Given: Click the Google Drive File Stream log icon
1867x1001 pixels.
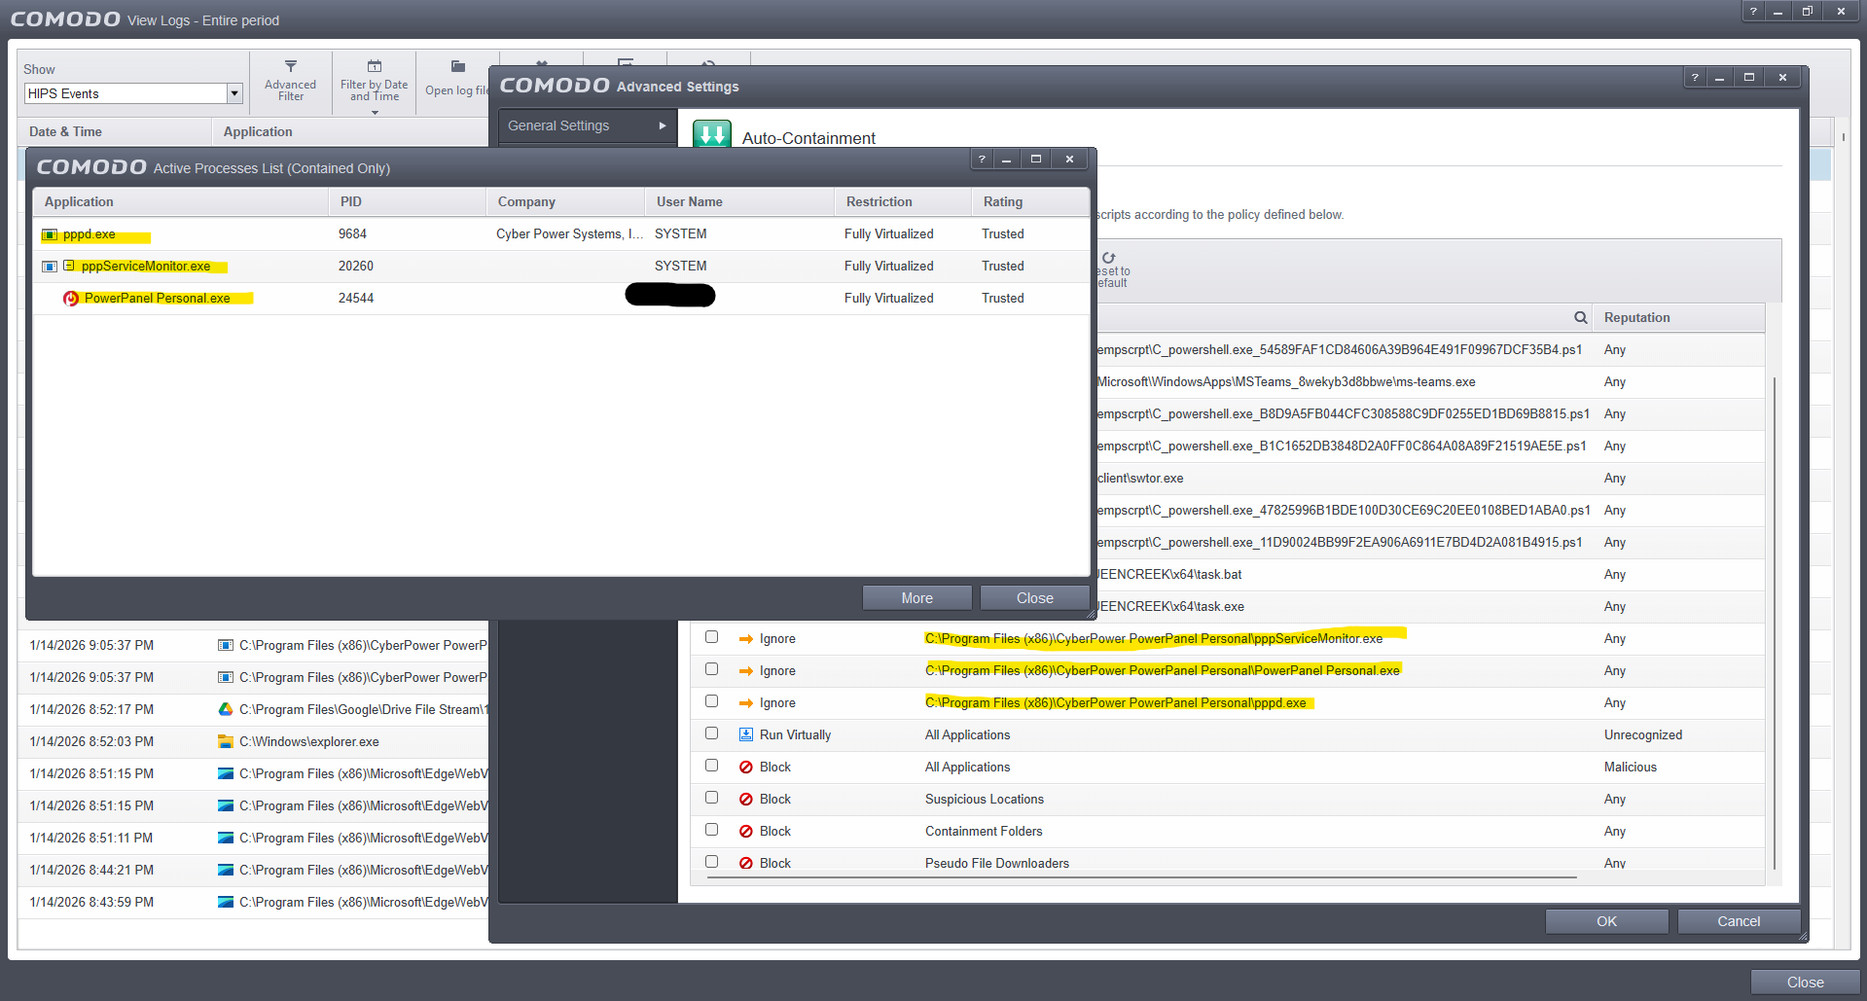Looking at the screenshot, I should point(226,710).
